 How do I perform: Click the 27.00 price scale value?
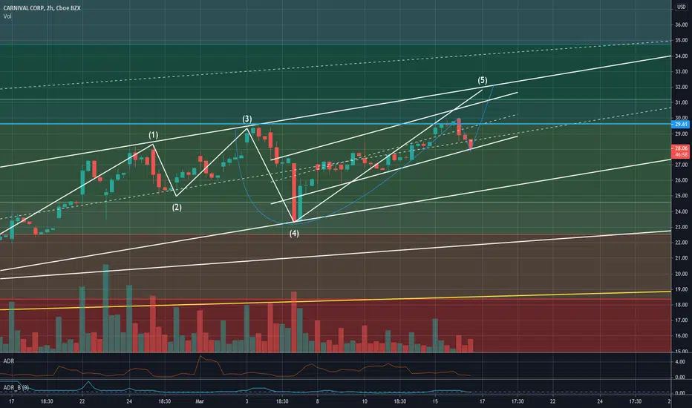[x=681, y=165]
